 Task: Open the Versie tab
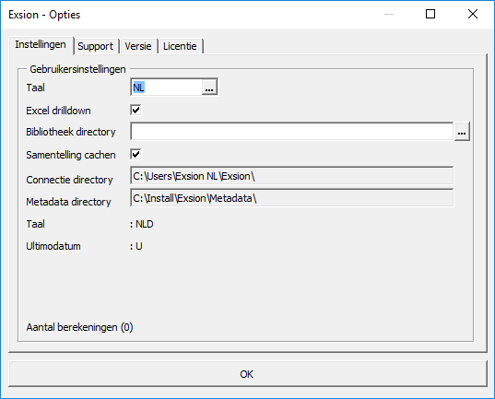[x=138, y=46]
